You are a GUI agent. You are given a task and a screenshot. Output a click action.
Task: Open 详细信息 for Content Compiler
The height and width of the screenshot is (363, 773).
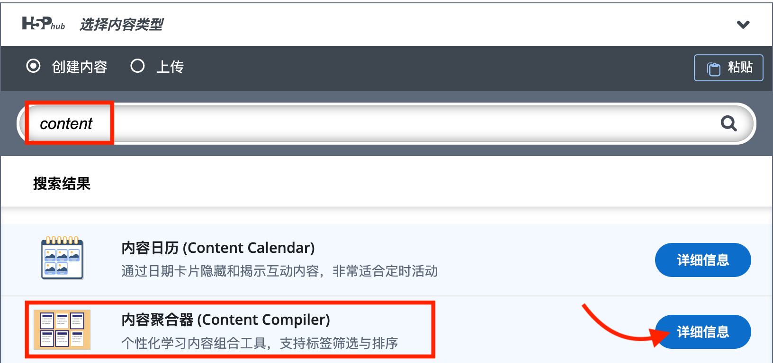pyautogui.click(x=702, y=332)
